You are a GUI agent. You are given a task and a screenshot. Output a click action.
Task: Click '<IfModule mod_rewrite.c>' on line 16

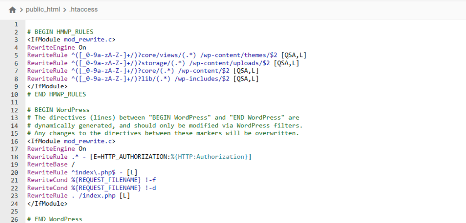click(x=71, y=141)
